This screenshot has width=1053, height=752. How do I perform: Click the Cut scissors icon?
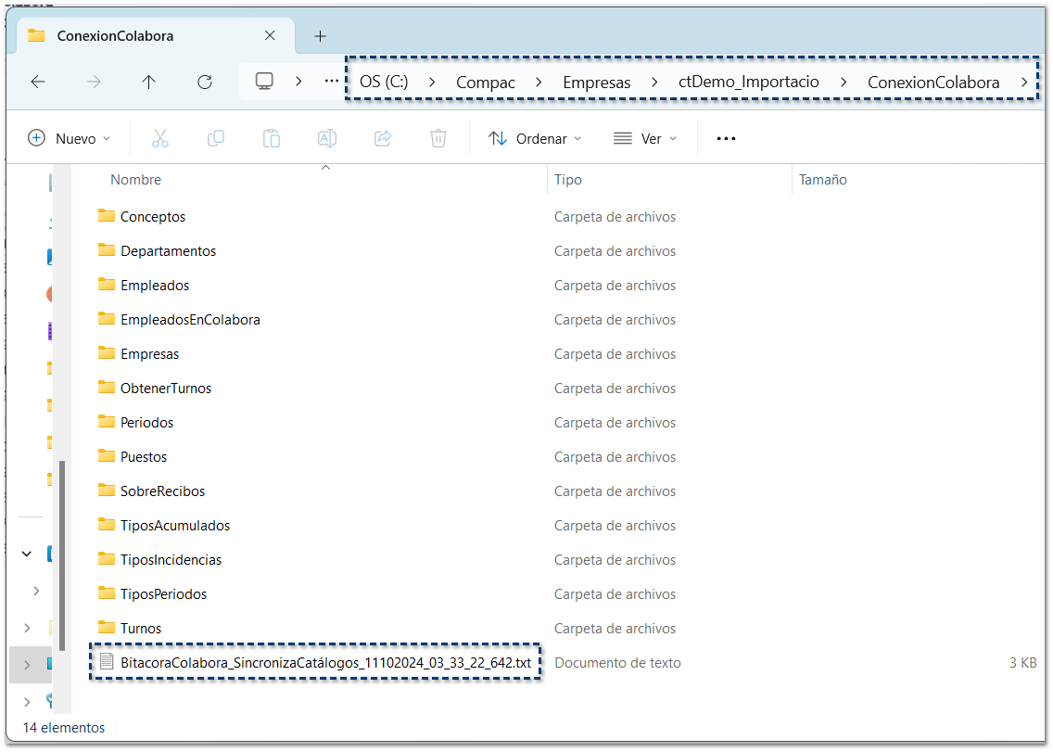point(160,138)
